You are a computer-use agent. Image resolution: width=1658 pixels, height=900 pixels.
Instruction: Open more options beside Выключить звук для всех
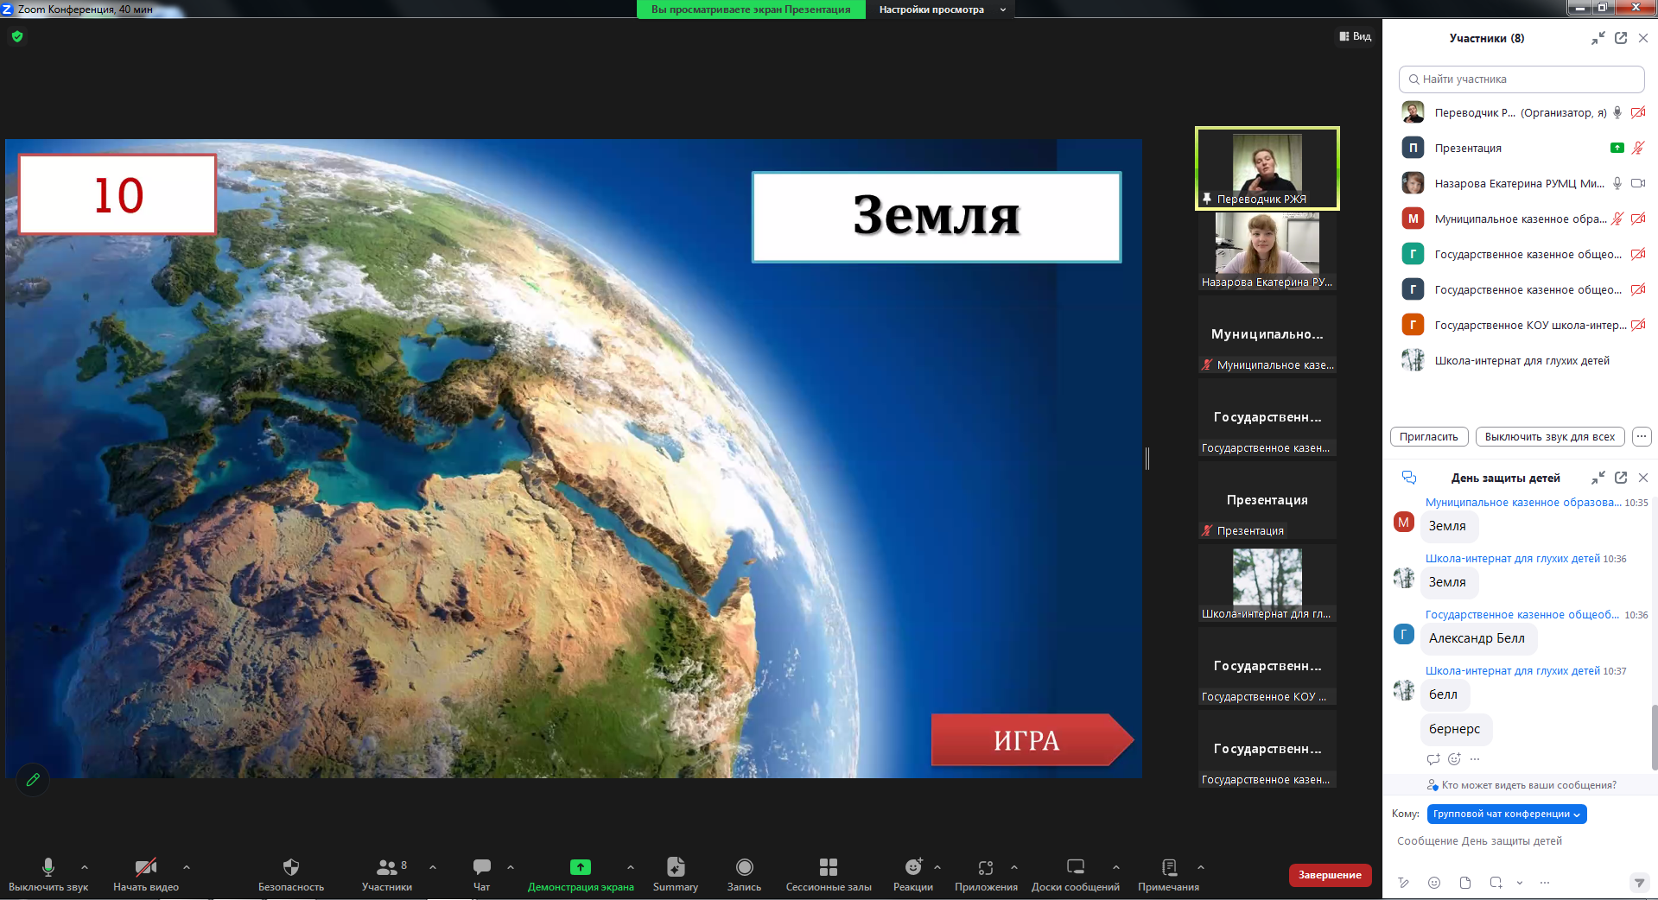[x=1641, y=436]
